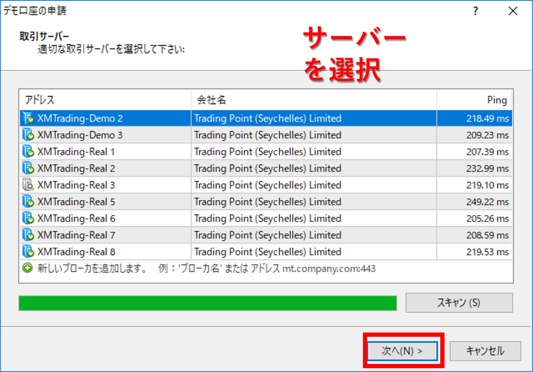
Task: Click the XMTrading-Real 3 magnifier server icon
Action: pos(28,185)
